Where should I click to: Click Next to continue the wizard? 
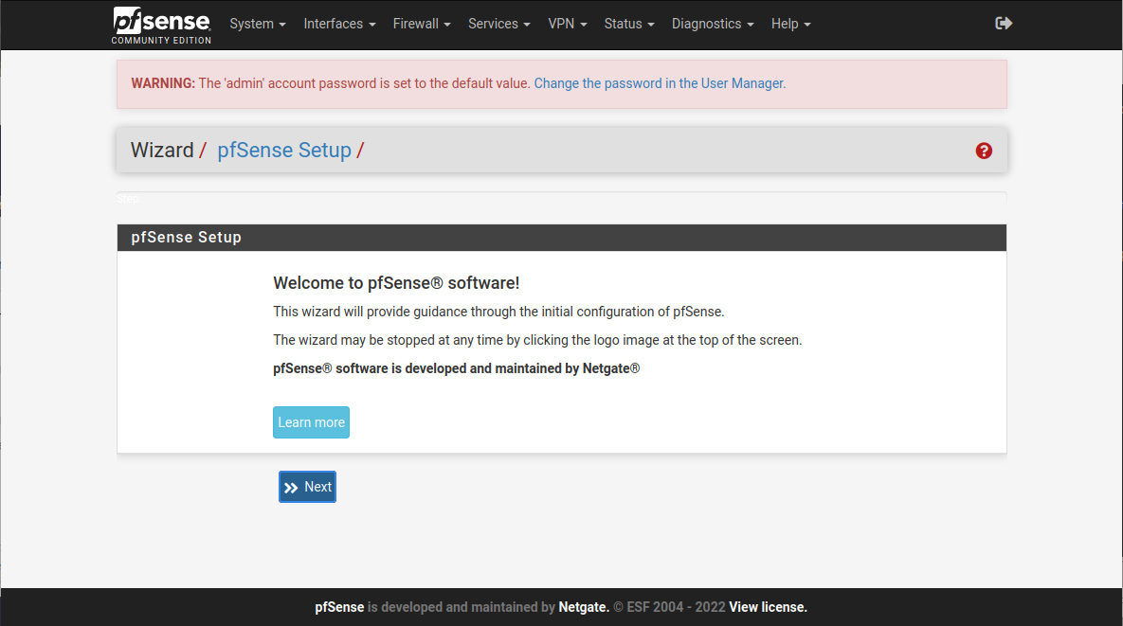pyautogui.click(x=307, y=487)
